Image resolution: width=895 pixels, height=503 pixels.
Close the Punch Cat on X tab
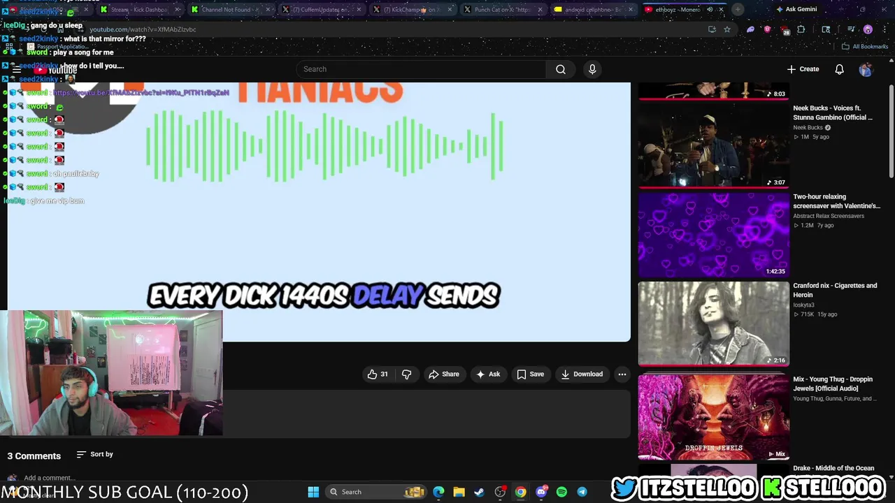540,10
